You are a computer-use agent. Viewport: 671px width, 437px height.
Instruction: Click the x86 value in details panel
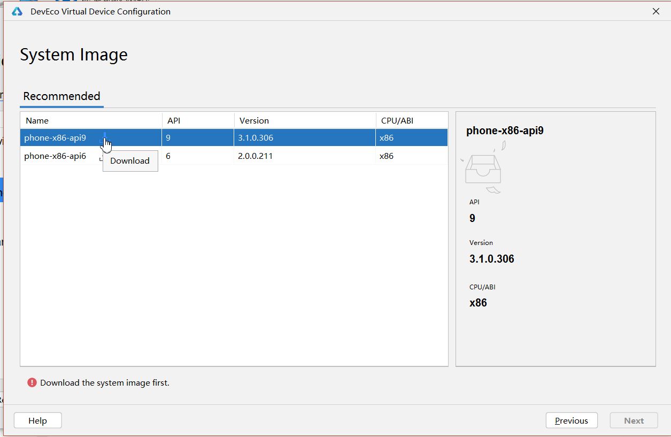(x=478, y=303)
